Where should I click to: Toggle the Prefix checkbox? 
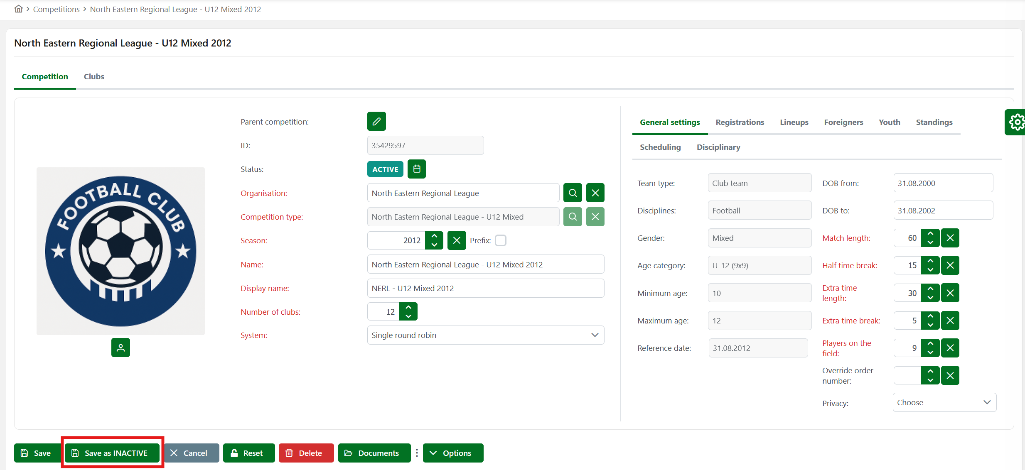(501, 240)
